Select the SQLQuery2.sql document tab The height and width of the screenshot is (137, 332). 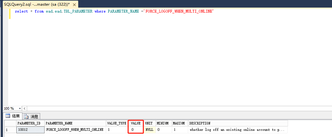(37, 4)
